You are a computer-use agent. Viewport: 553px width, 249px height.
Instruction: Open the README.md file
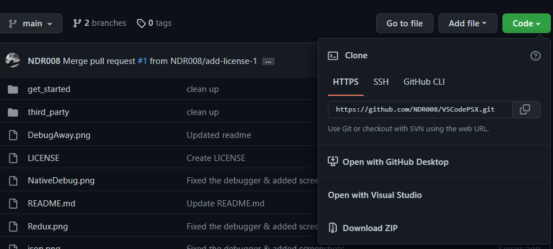(52, 204)
